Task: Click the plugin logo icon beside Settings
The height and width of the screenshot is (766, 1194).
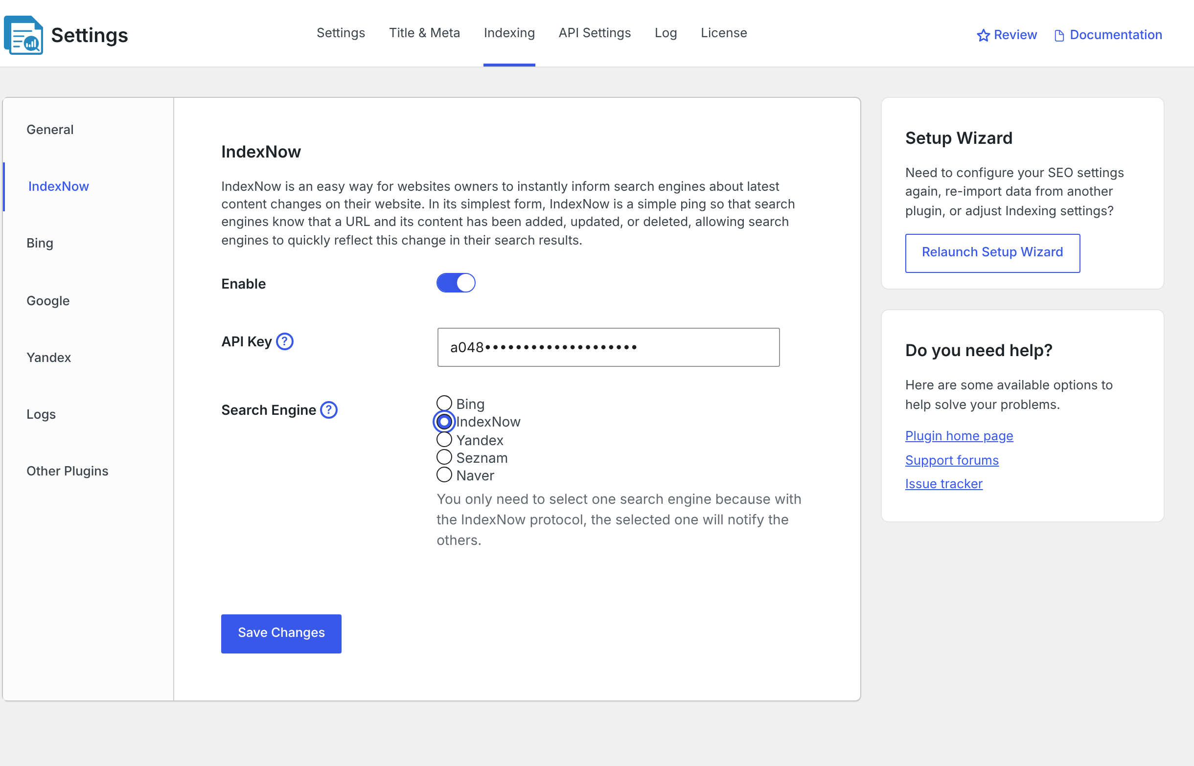Action: [x=23, y=35]
